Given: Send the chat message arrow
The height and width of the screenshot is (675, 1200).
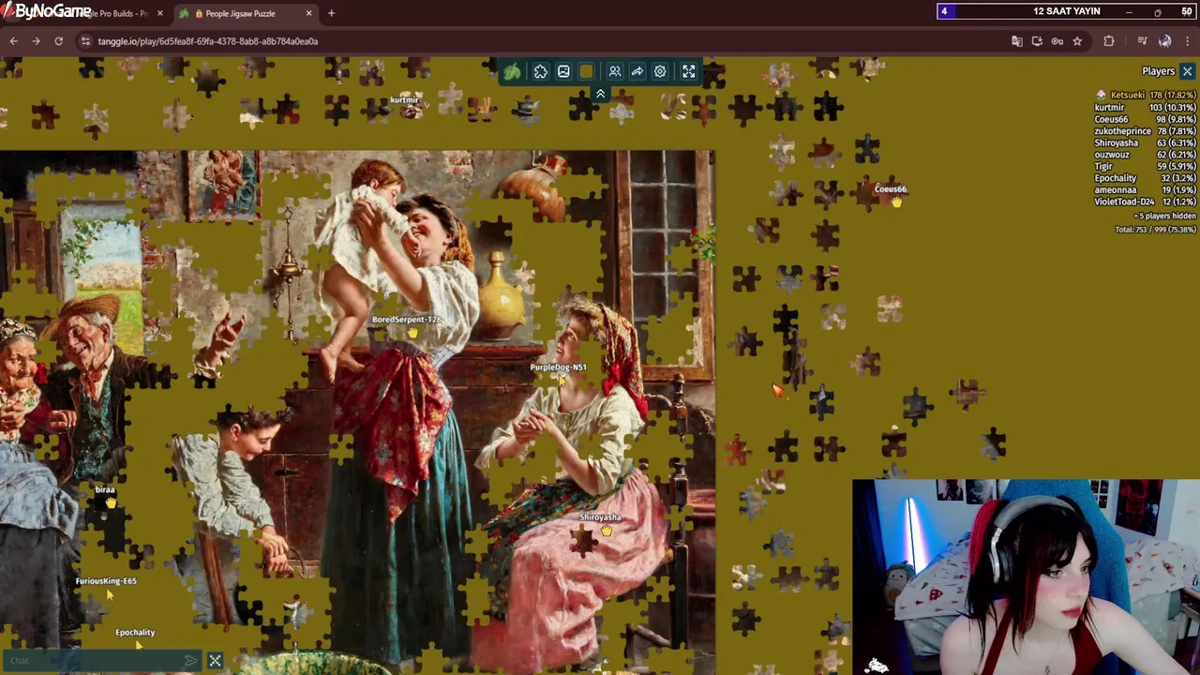Looking at the screenshot, I should point(191,661).
